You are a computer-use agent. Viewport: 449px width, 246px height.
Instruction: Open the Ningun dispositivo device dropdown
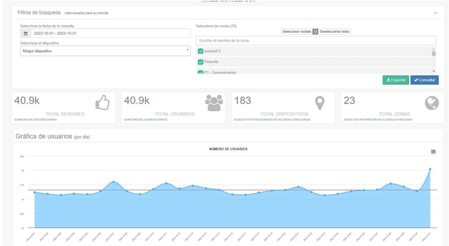pos(105,51)
